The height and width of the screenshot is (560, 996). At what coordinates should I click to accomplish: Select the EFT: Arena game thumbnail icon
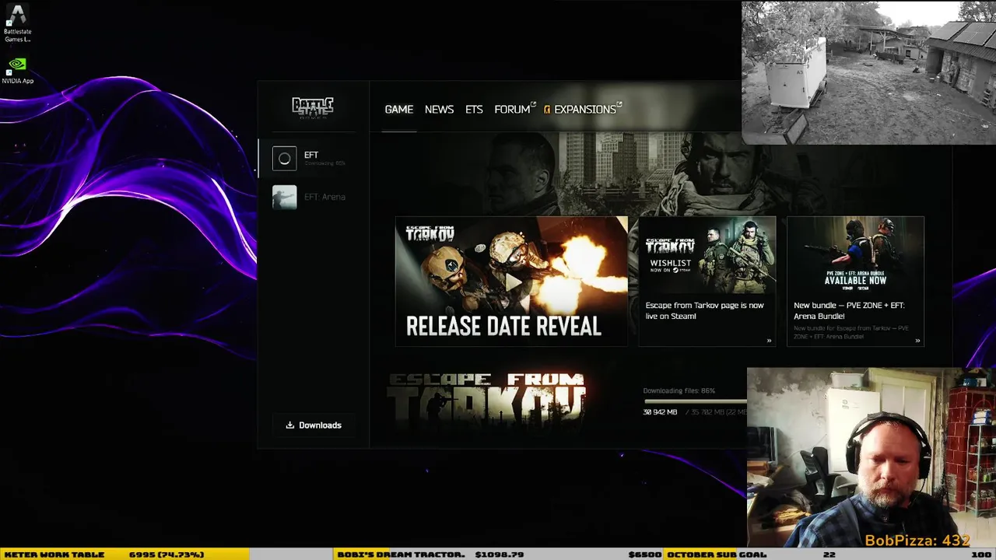(x=284, y=197)
